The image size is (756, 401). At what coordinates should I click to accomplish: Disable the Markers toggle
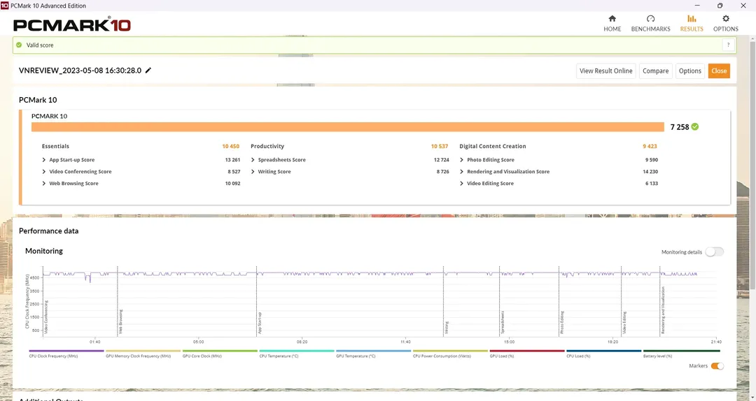pos(717,366)
